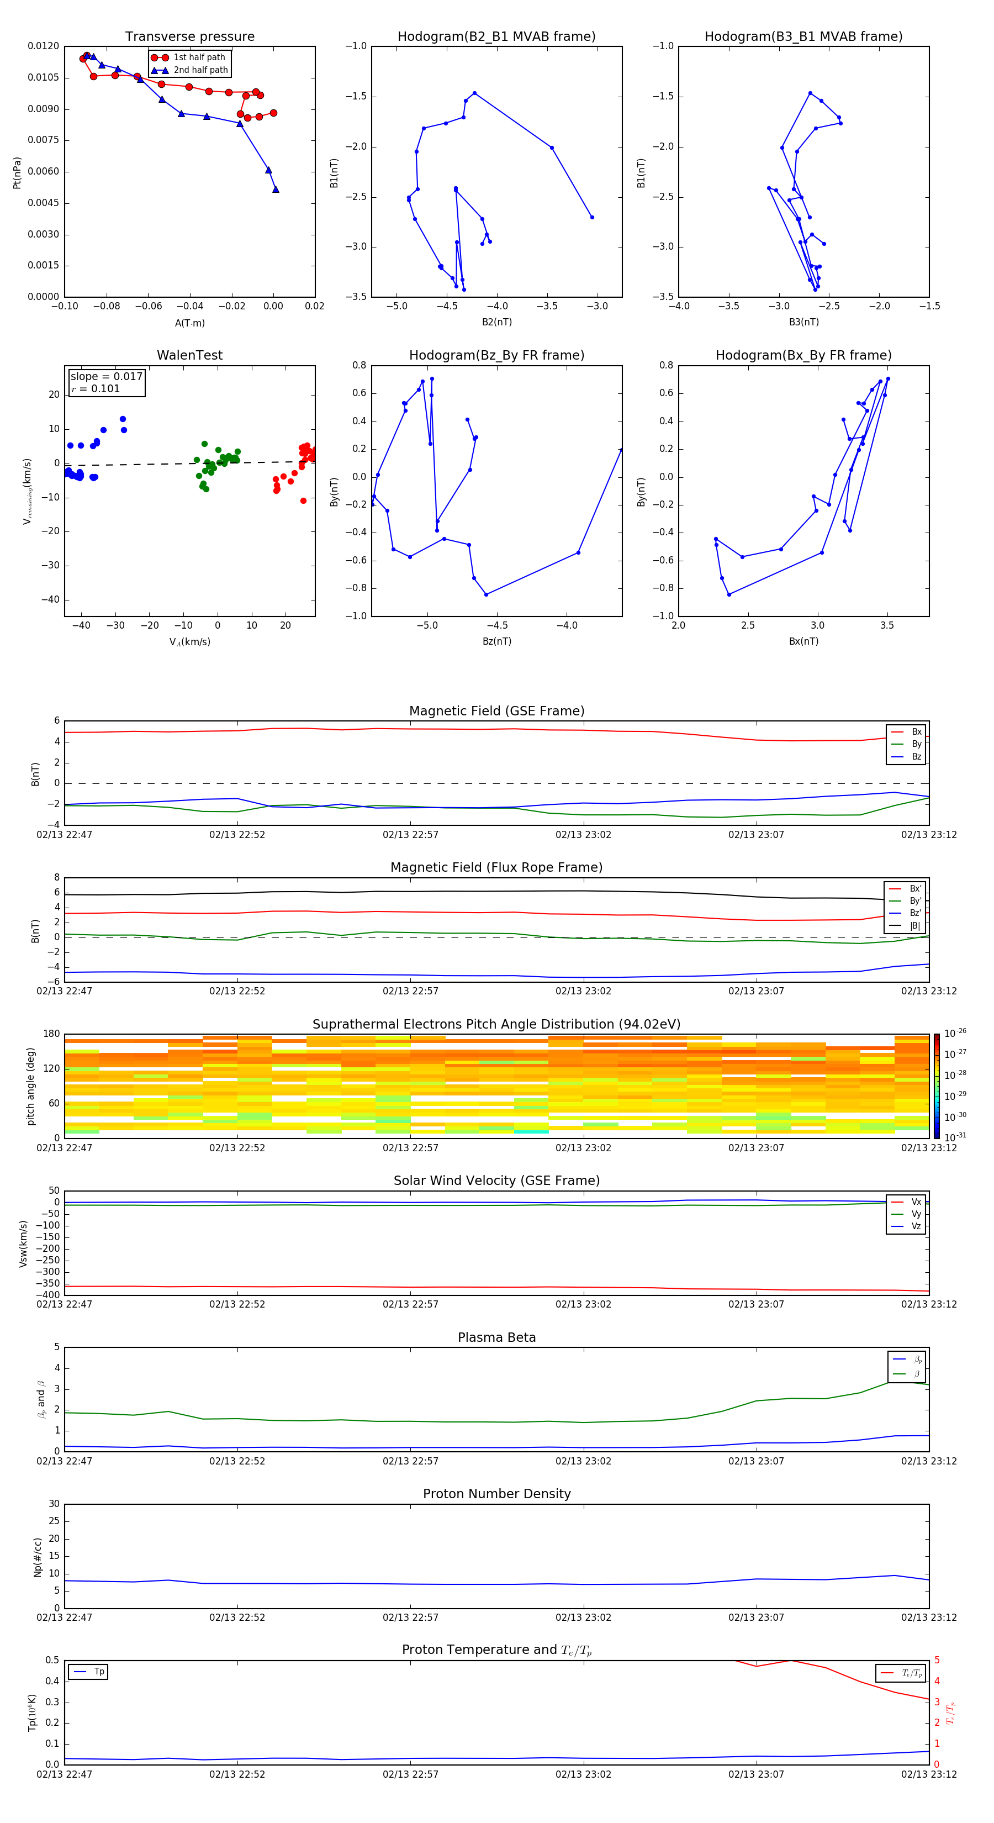The height and width of the screenshot is (1823, 994).
Task: Click 'Proton Temperature and Te/Tp' title
Action: coord(496,1650)
